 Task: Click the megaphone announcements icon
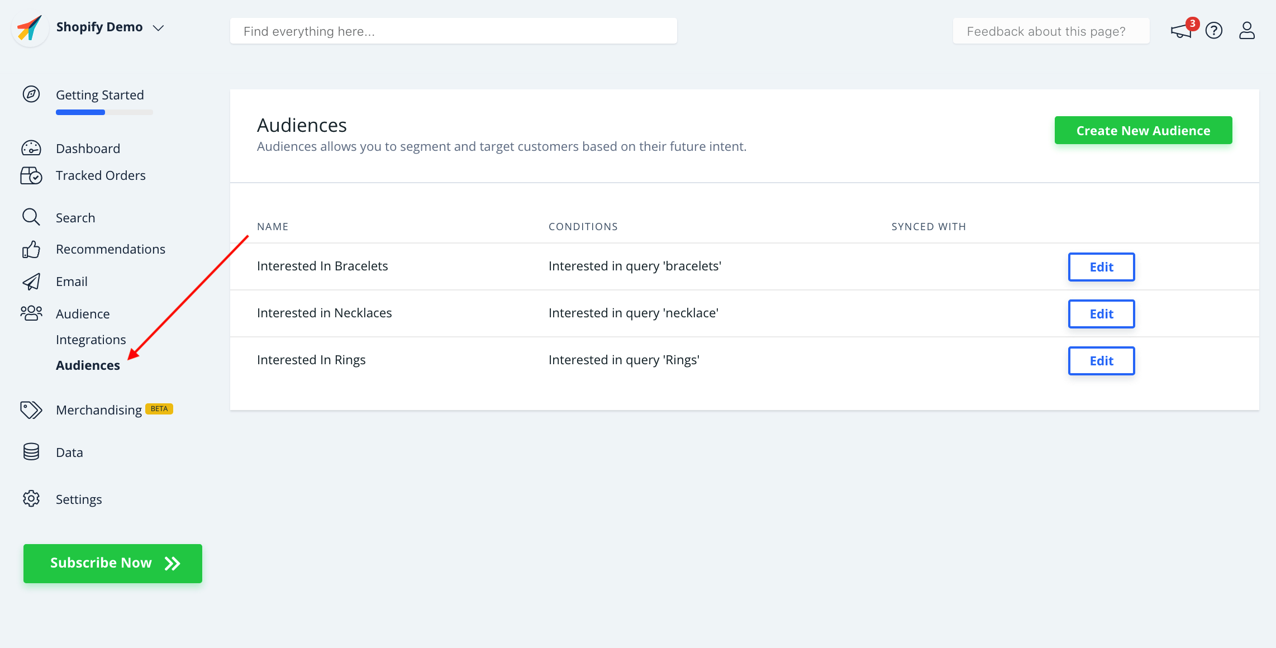point(1180,31)
